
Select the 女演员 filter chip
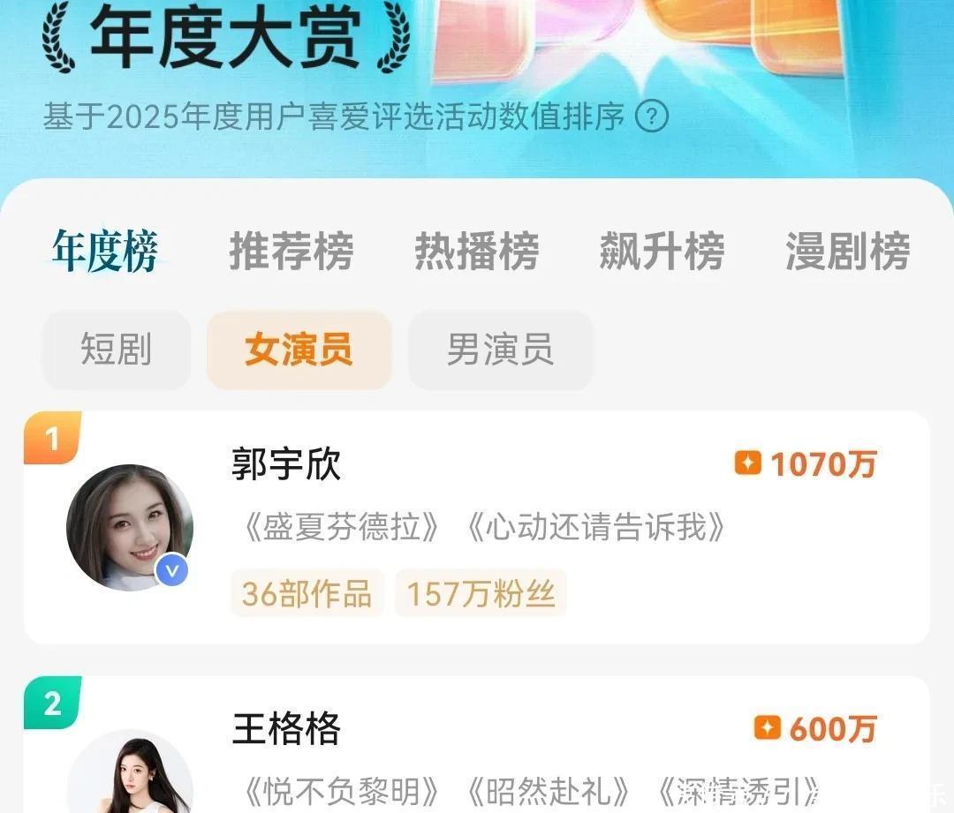pyautogui.click(x=299, y=350)
